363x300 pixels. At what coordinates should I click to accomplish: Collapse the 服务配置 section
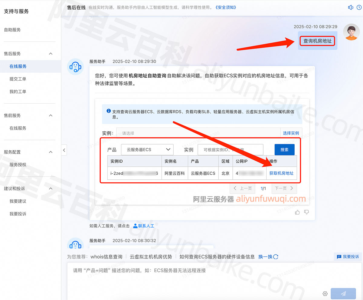click(51, 152)
